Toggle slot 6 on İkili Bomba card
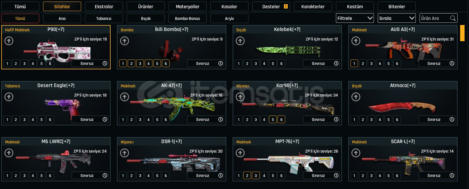469x189 pixels. click(166, 63)
